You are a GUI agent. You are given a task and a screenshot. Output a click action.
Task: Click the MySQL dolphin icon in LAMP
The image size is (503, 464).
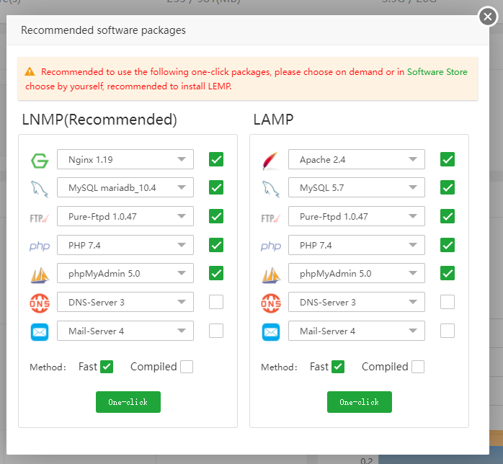click(x=271, y=189)
